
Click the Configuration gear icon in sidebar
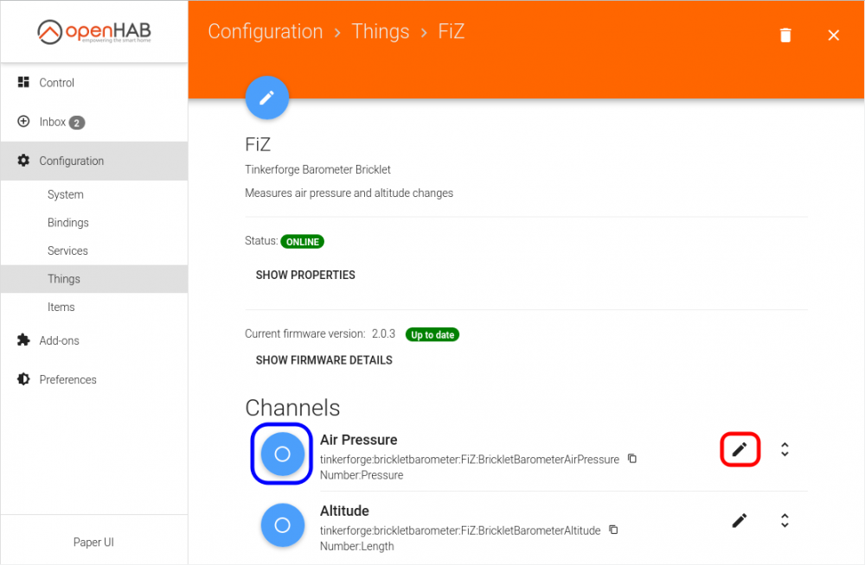click(x=23, y=161)
